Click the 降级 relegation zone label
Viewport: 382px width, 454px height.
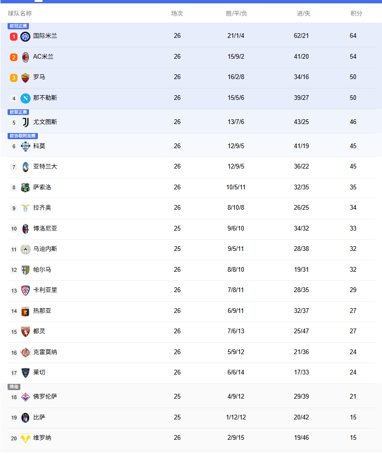pyautogui.click(x=14, y=387)
